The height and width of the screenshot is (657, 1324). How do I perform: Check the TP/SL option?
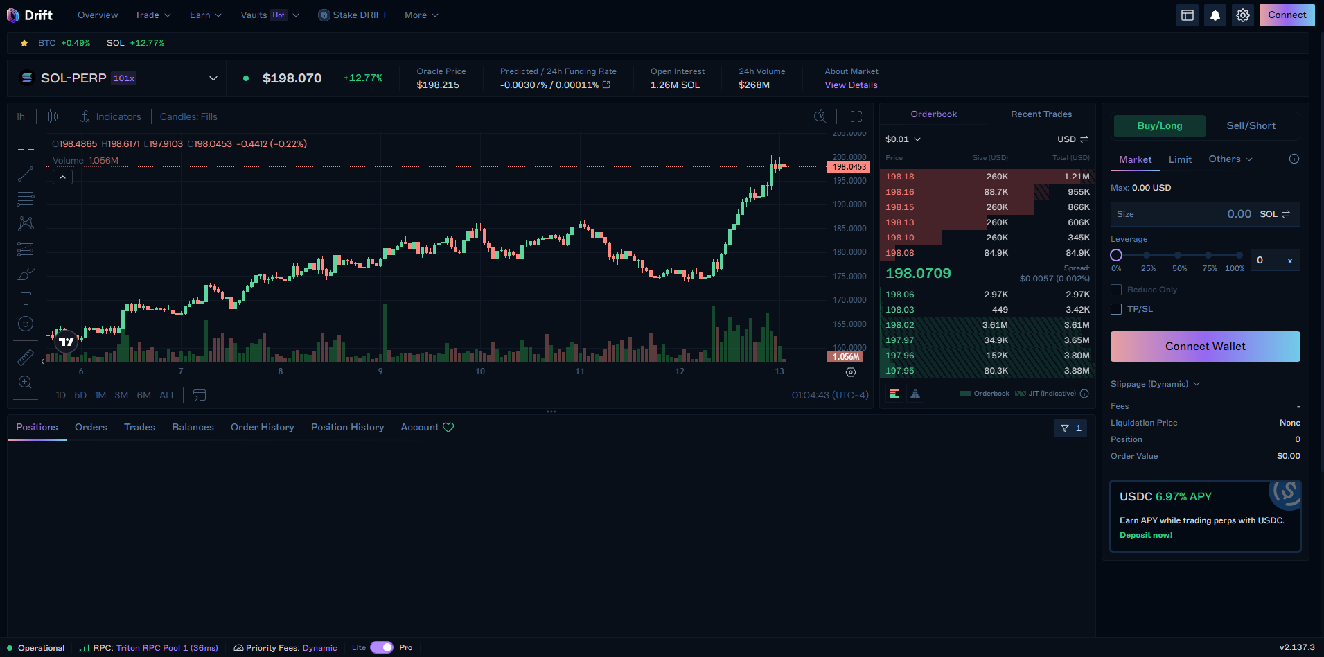(1116, 309)
